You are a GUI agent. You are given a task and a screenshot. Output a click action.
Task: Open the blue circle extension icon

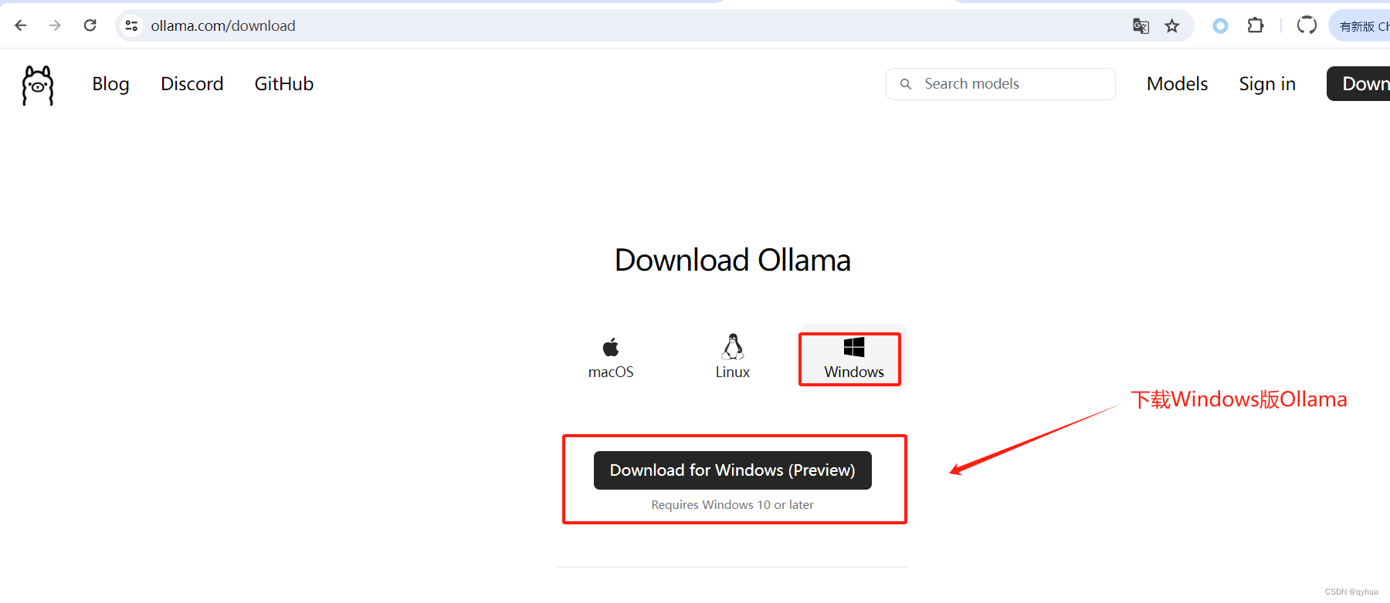point(1220,26)
